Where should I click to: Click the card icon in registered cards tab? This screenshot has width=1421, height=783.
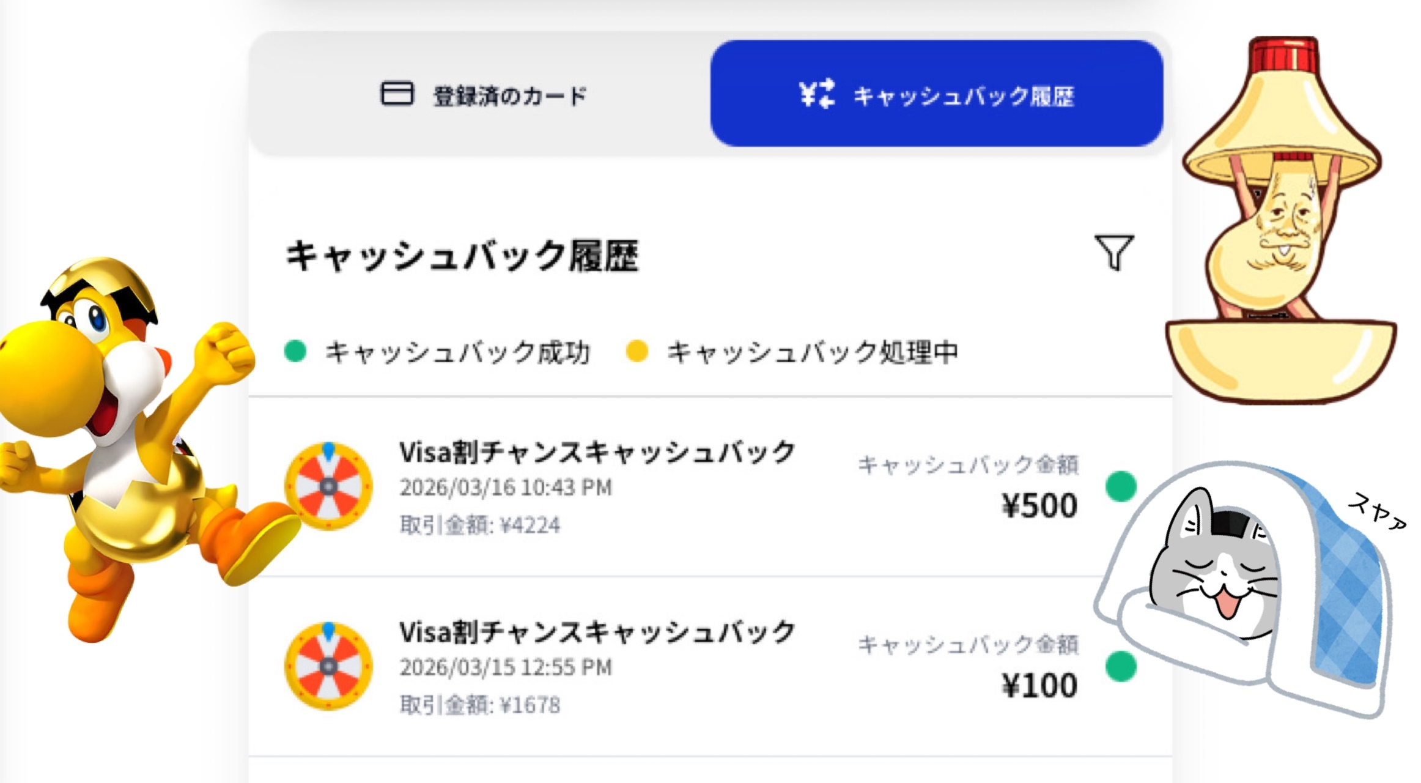coord(397,94)
